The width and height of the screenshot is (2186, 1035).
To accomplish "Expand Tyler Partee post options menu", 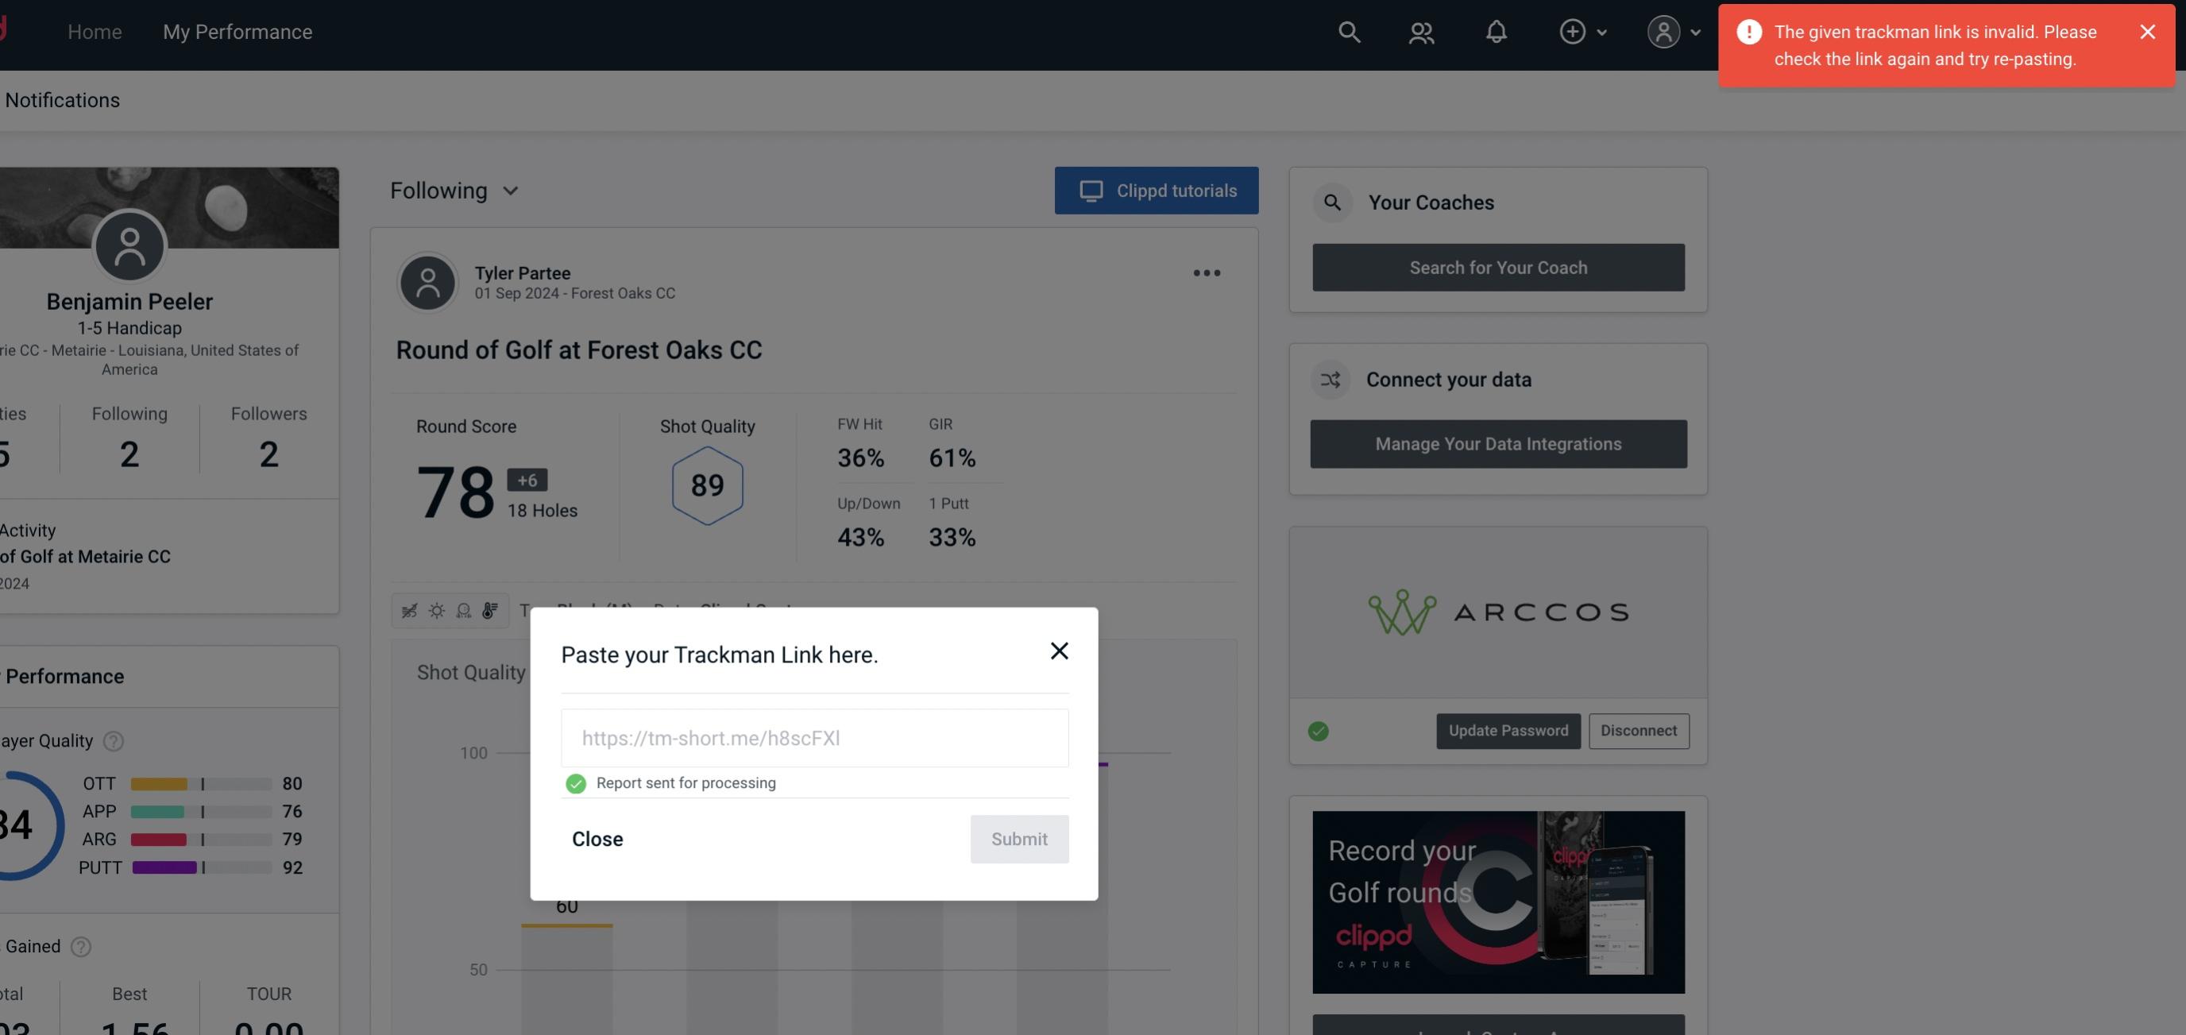I will coord(1206,273).
